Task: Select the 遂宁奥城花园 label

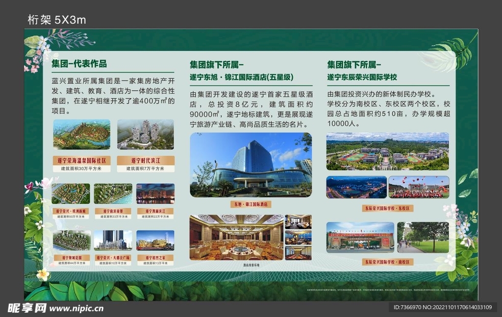Action: pyautogui.click(x=72, y=258)
